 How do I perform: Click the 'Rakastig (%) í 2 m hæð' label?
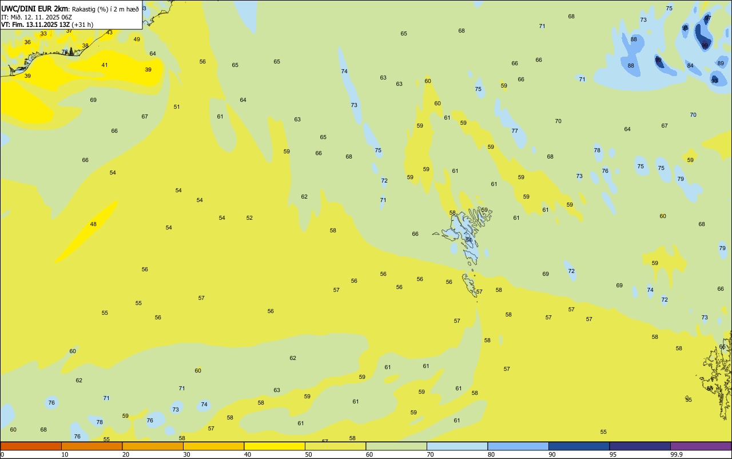pyautogui.click(x=105, y=9)
